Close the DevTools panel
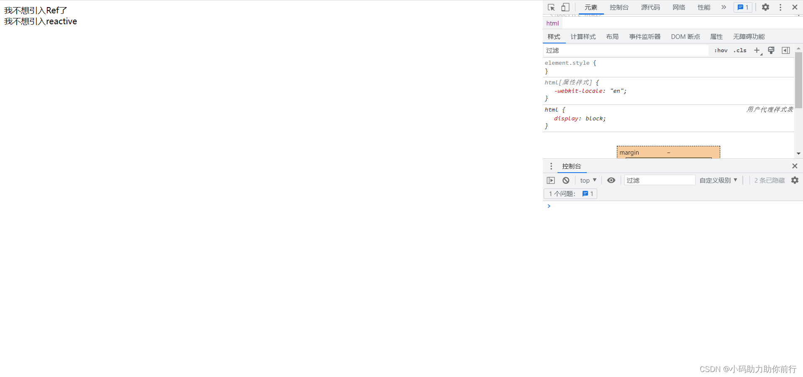The width and height of the screenshot is (803, 377). click(x=795, y=8)
